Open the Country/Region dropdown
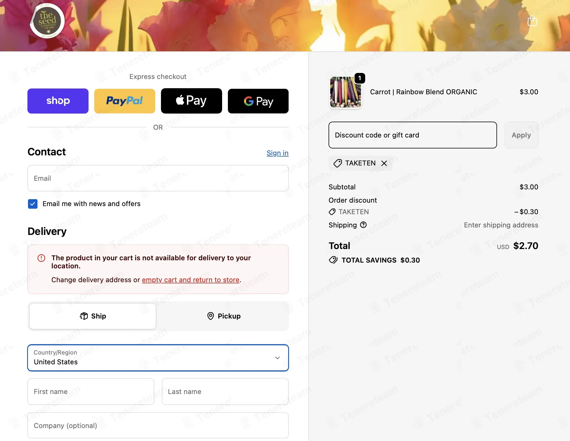 click(158, 358)
